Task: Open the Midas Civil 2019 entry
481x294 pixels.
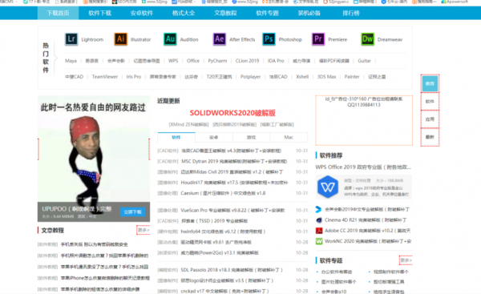Action: 232,172
